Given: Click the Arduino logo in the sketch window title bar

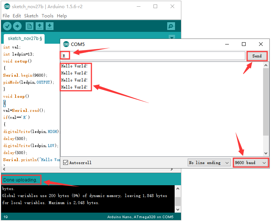Looking at the screenshot, I should (x=7, y=7).
